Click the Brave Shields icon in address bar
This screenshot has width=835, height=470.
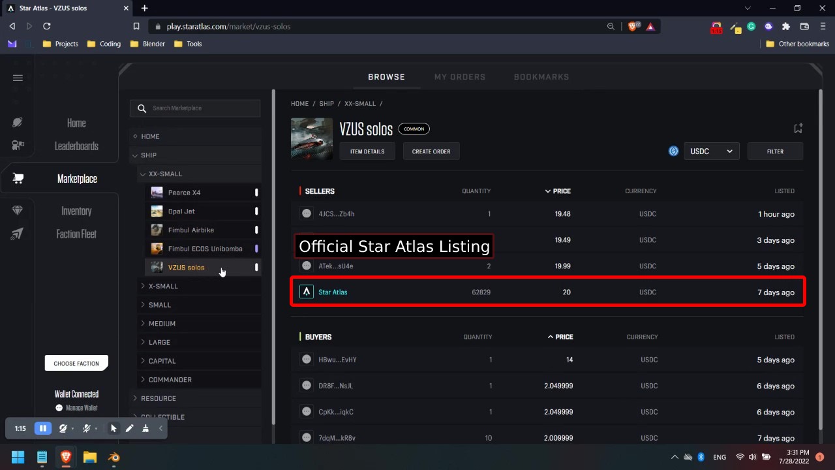tap(633, 26)
